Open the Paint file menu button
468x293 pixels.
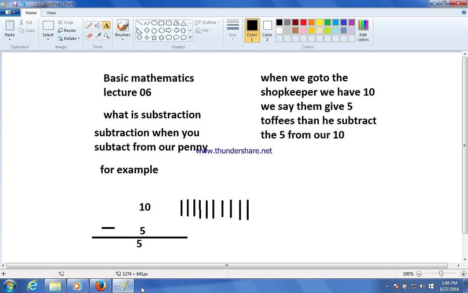10,13
